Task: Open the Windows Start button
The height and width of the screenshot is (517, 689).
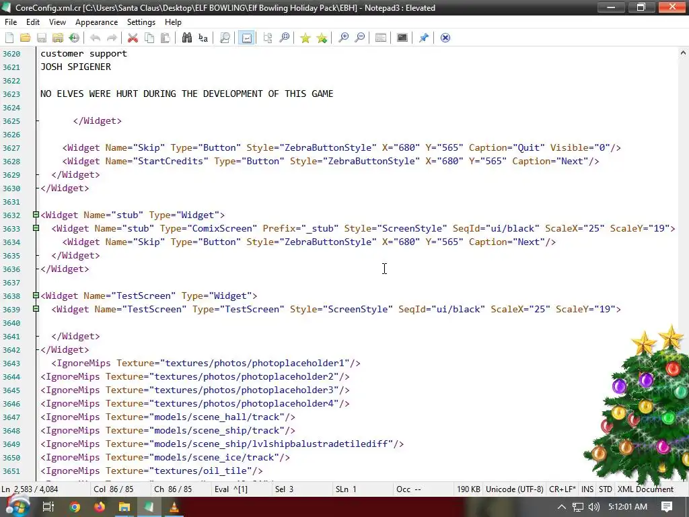Action: pos(17,507)
